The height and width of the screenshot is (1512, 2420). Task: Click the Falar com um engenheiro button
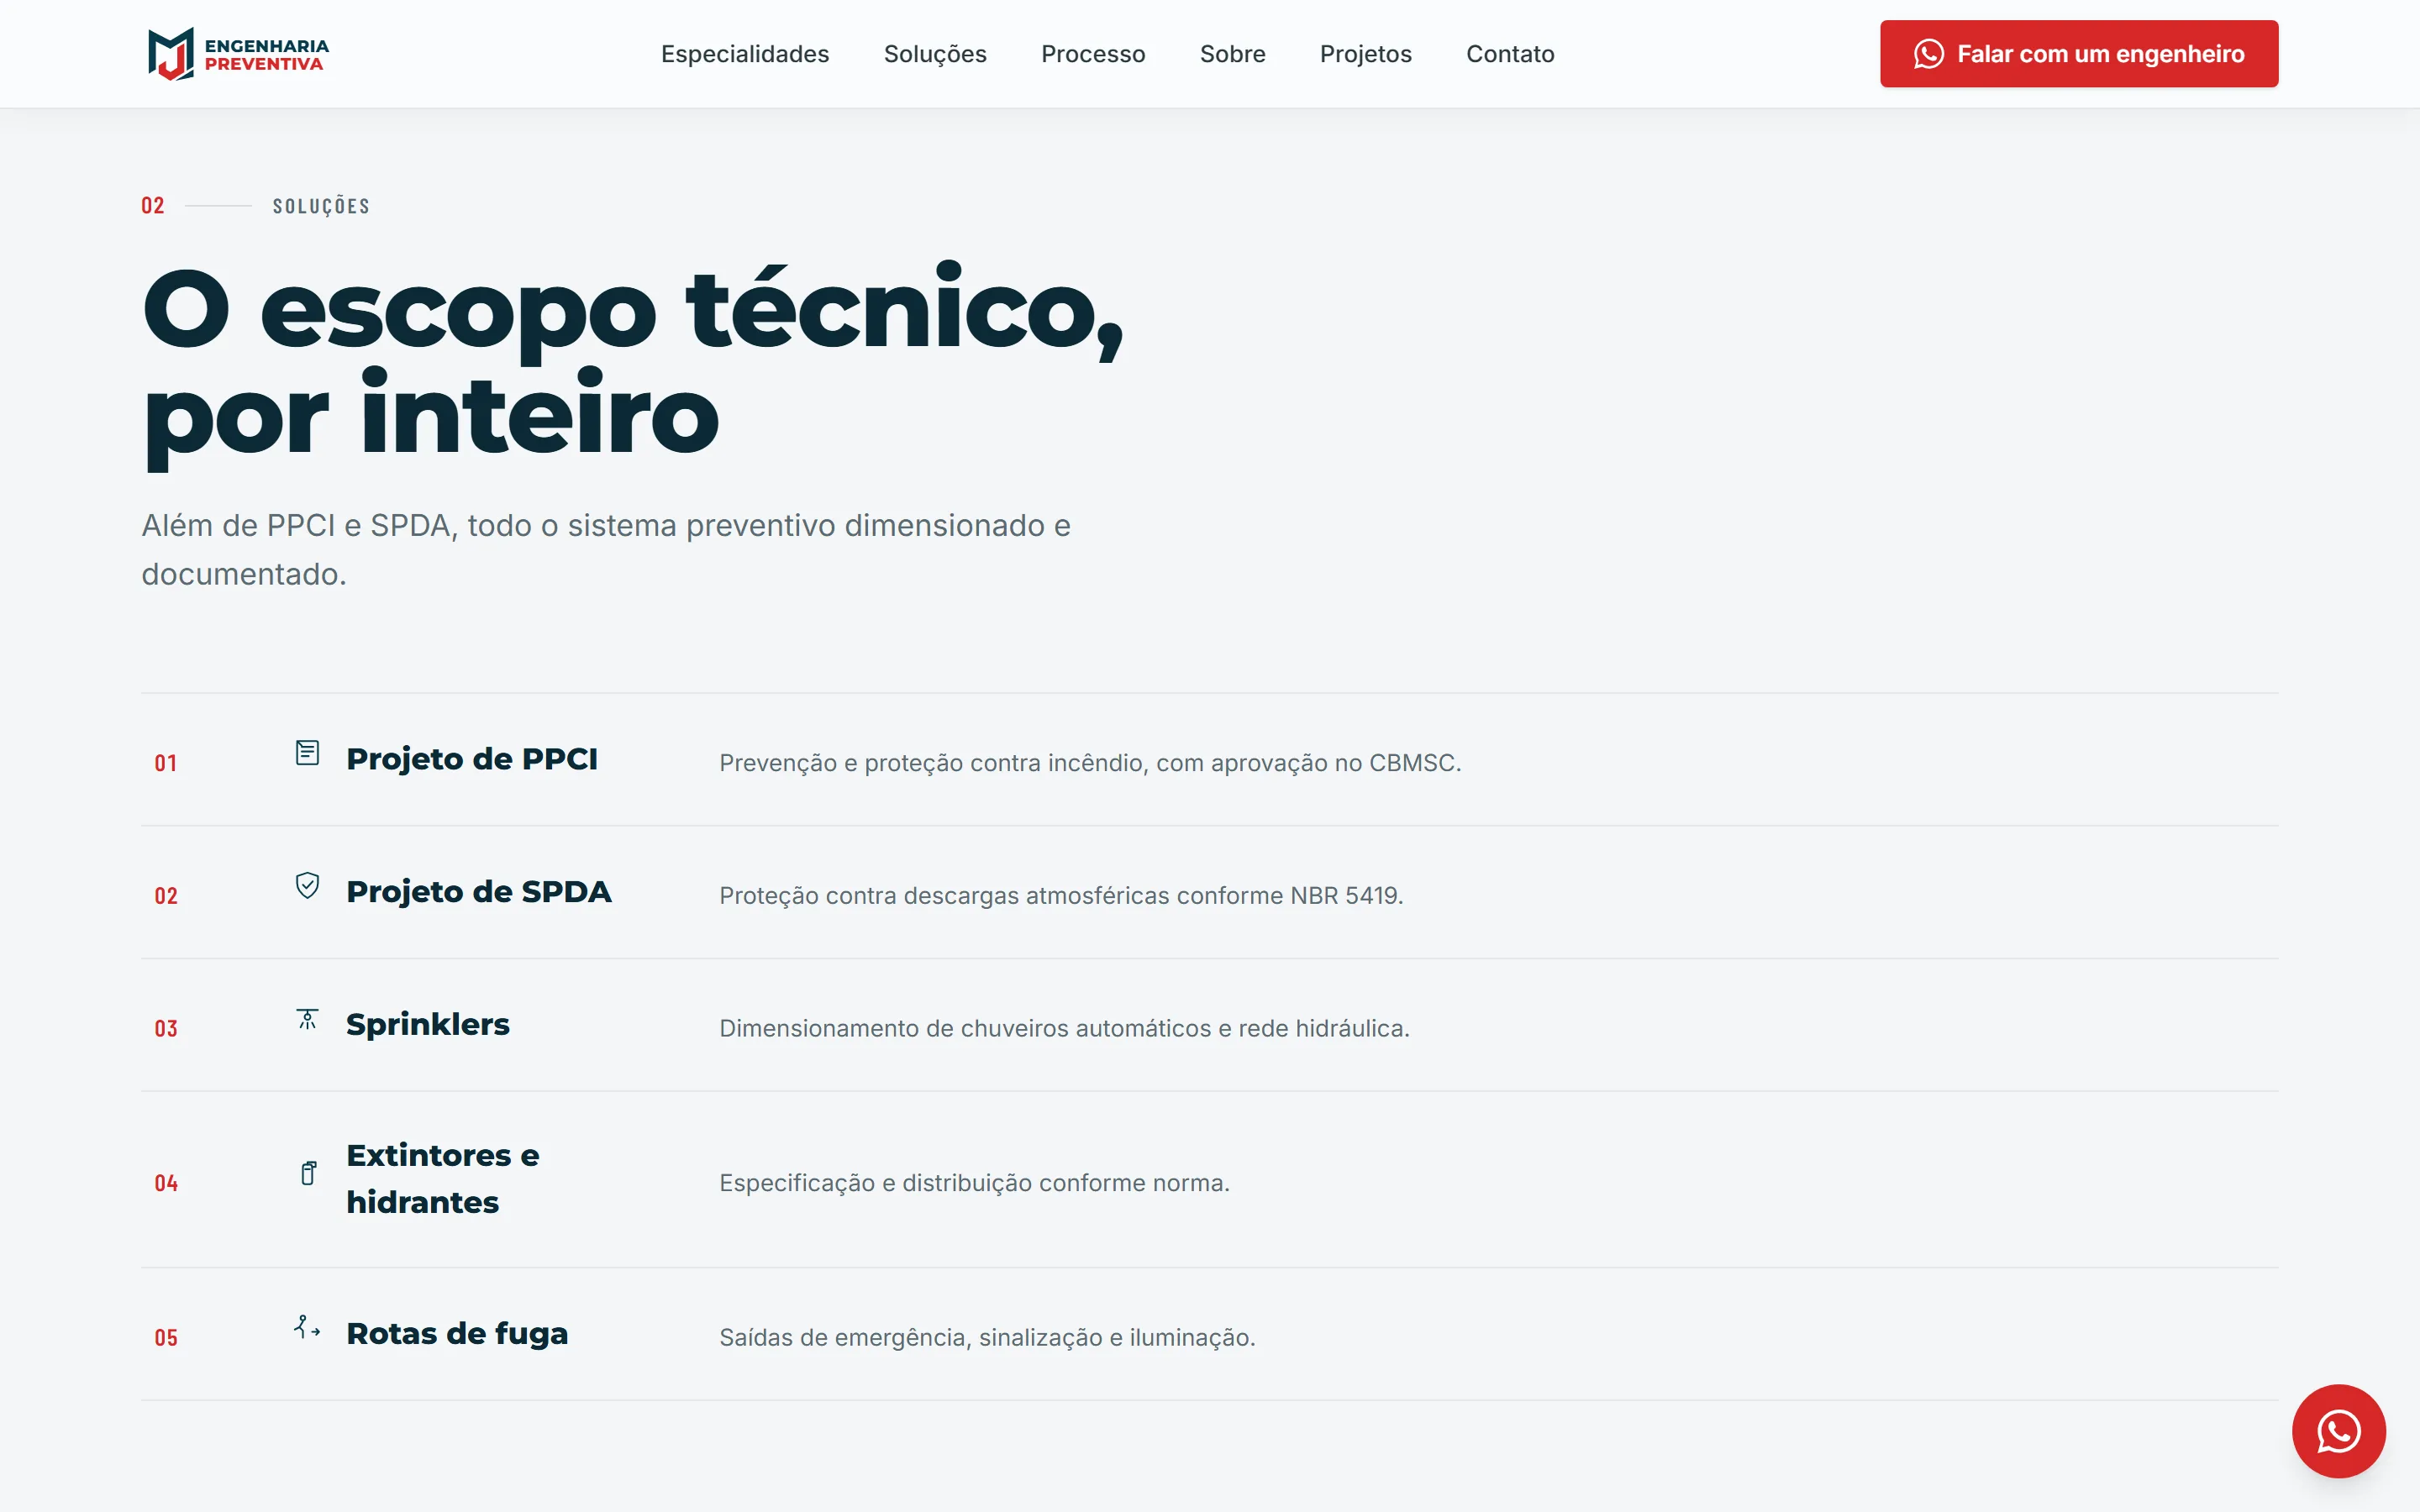[x=2079, y=54]
